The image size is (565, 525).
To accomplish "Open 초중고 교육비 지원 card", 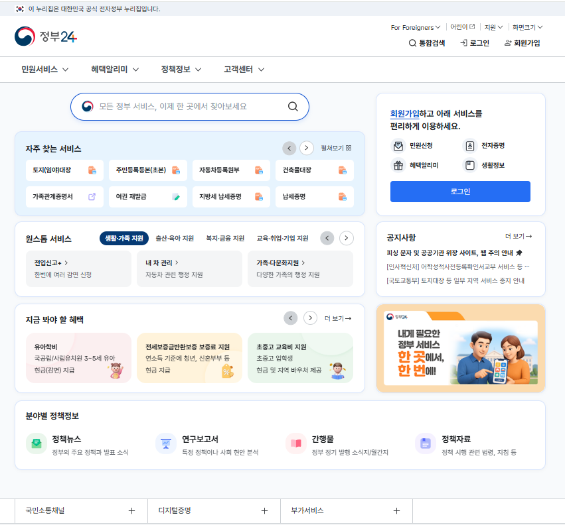I will pos(301,358).
